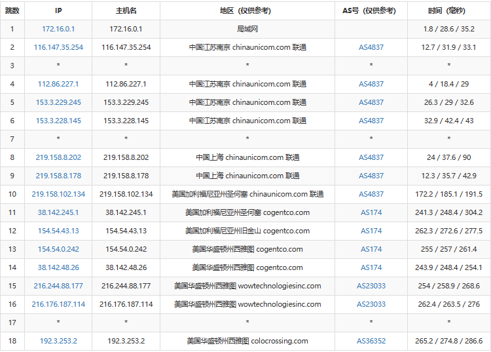Click the AS号 (仅供参考) column header
491x352 pixels.
pos(371,10)
